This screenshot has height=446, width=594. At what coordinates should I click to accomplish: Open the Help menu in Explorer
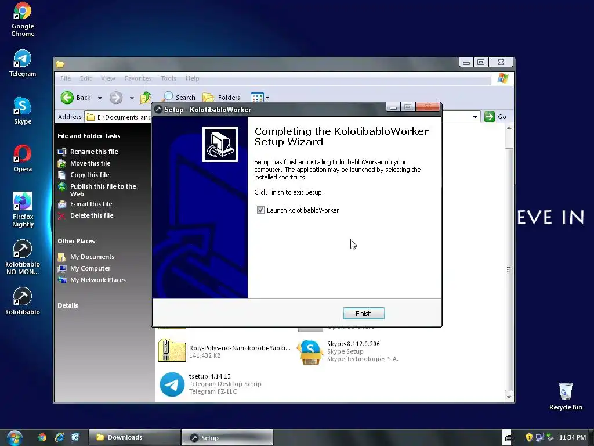[193, 78]
